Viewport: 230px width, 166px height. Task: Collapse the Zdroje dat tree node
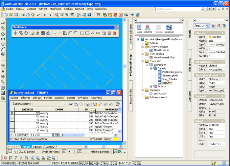142,61
